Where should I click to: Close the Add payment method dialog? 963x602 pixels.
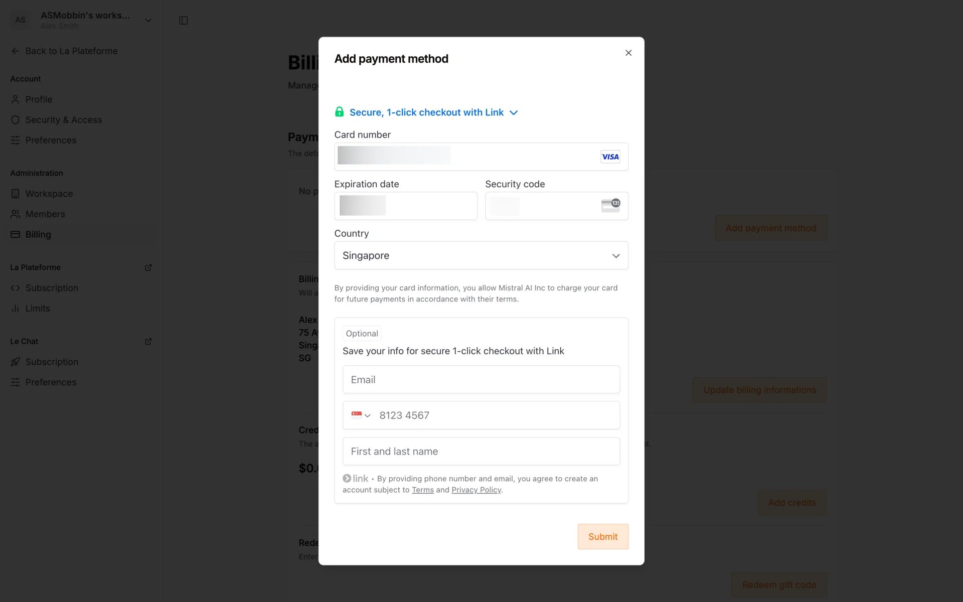tap(628, 53)
